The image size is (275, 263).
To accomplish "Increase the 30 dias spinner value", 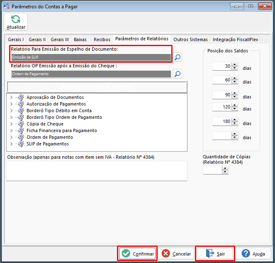I will (x=235, y=64).
